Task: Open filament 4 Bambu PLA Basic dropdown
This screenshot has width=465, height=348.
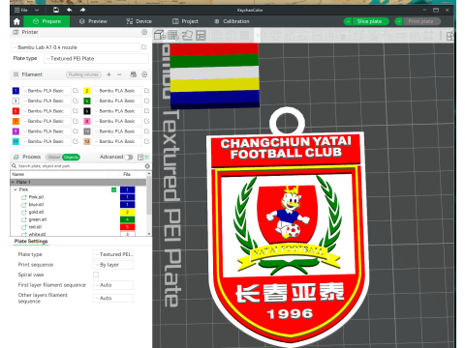Action: (x=117, y=101)
